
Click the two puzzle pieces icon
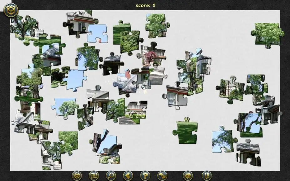pos(162,175)
